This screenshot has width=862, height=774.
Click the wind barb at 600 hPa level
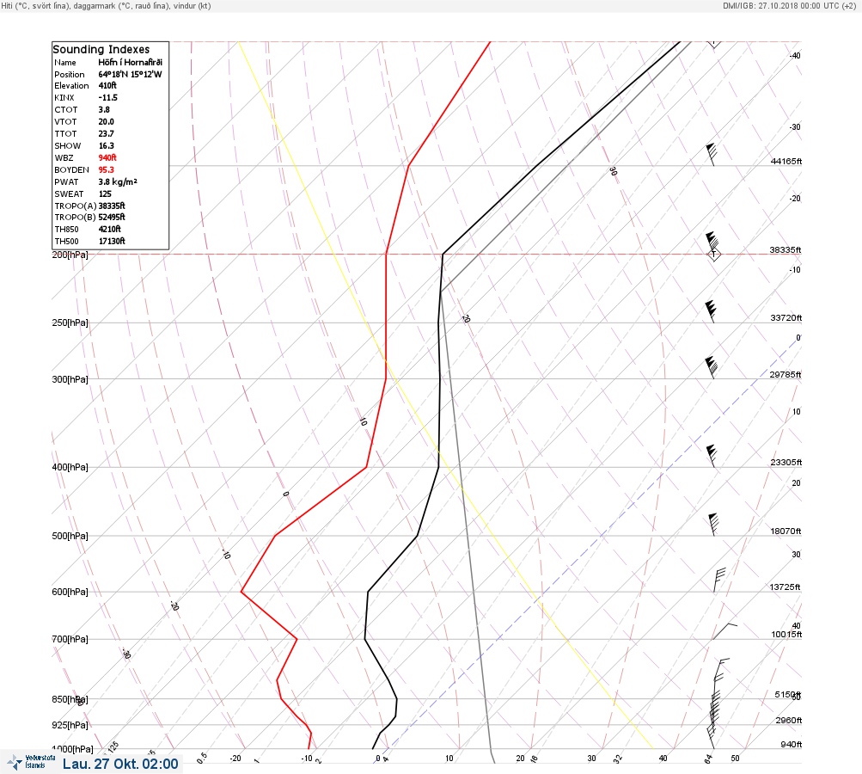(x=719, y=580)
